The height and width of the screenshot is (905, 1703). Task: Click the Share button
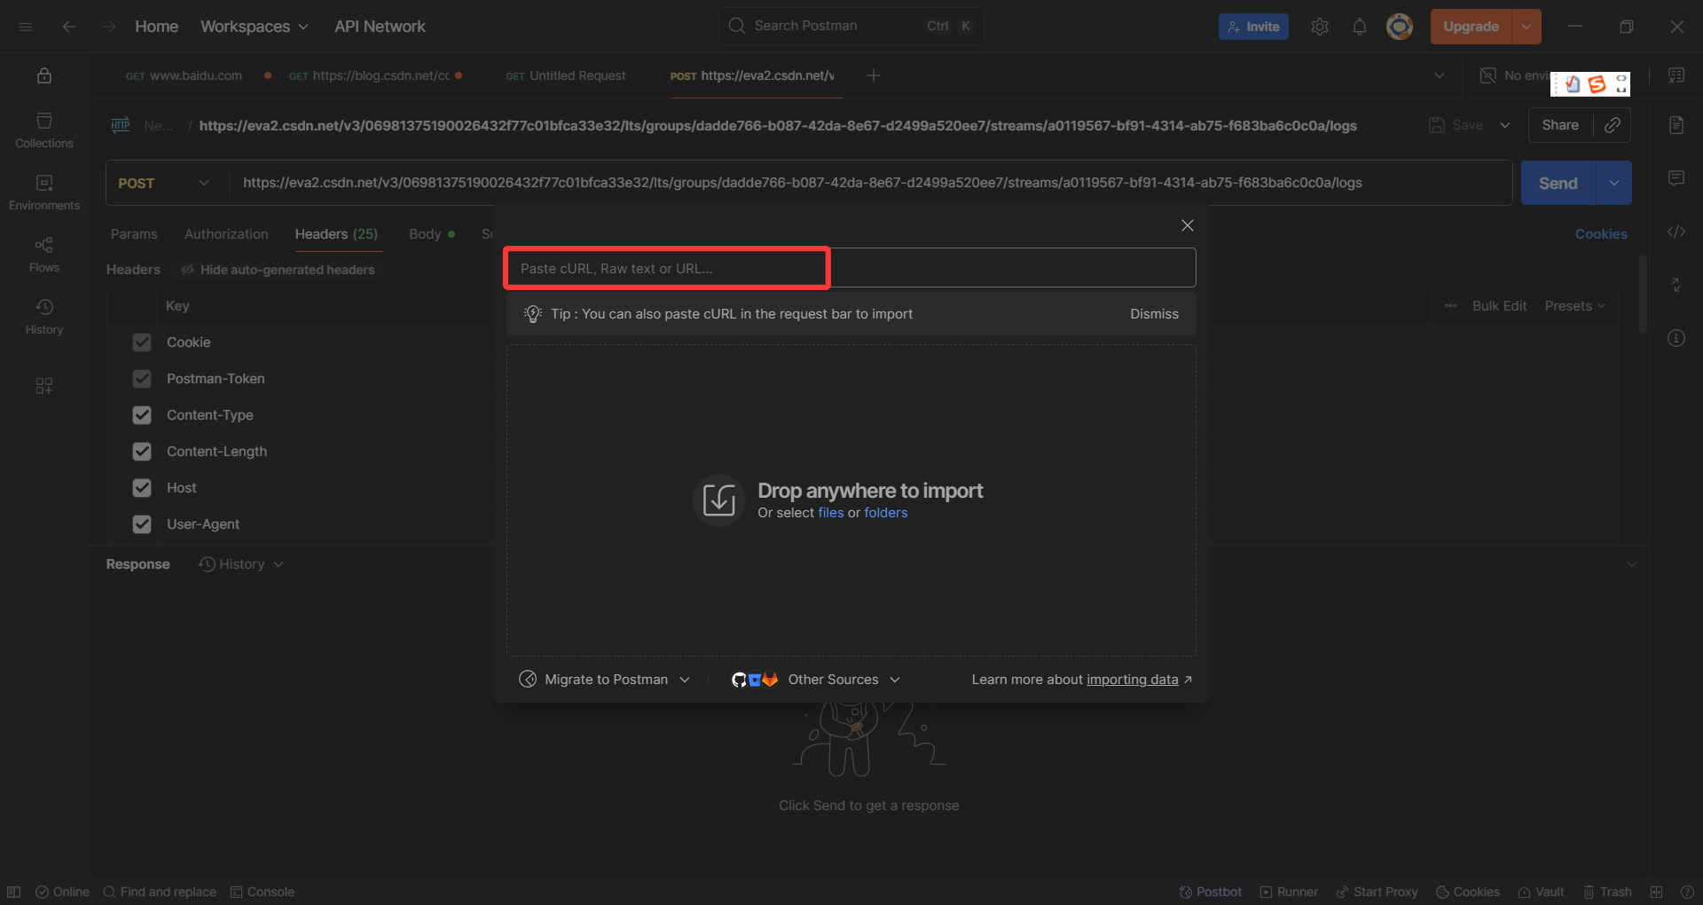coord(1560,125)
